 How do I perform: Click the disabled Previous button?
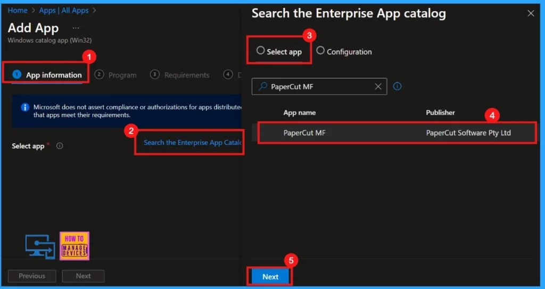point(32,276)
